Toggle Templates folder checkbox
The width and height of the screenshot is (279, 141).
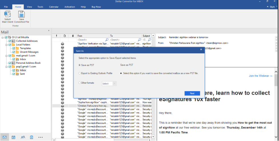pos(14,48)
